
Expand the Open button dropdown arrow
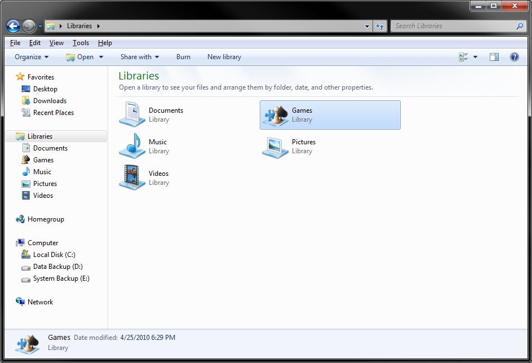point(101,57)
